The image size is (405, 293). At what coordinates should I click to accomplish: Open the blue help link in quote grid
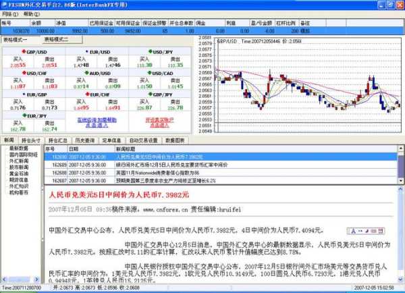tap(97, 122)
